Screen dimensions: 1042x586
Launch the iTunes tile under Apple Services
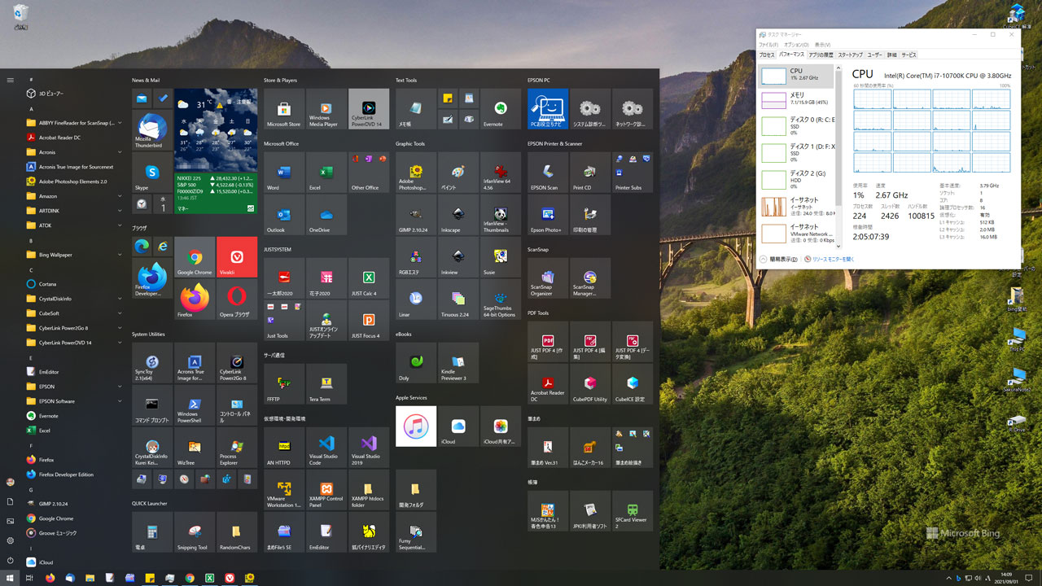pyautogui.click(x=416, y=426)
